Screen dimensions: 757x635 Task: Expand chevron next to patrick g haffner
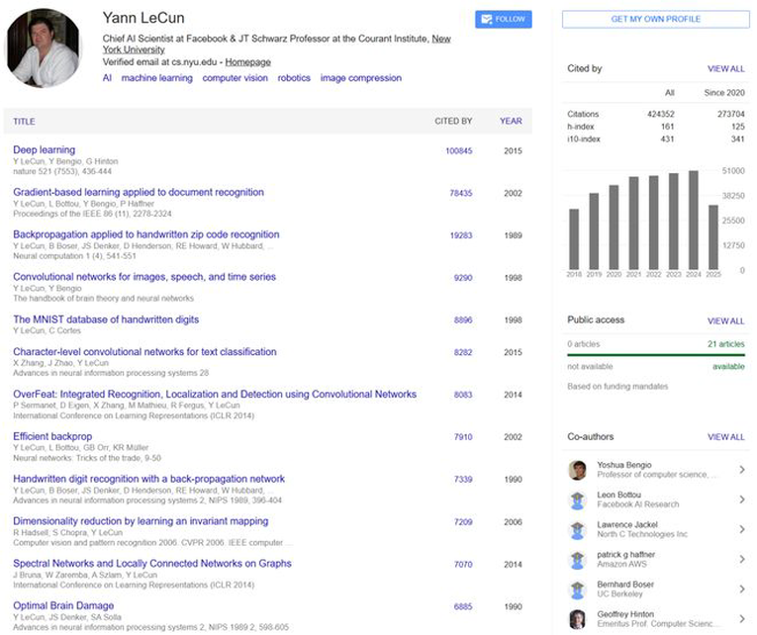742,559
